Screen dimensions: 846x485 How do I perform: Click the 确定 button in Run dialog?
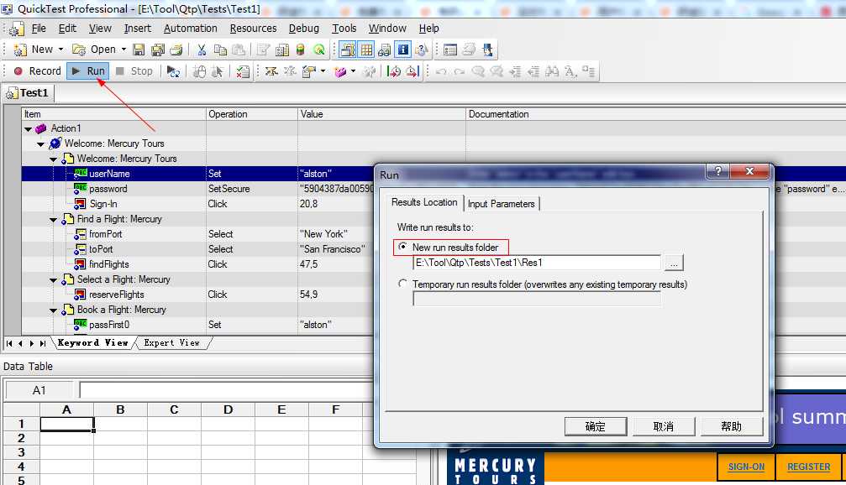click(596, 426)
